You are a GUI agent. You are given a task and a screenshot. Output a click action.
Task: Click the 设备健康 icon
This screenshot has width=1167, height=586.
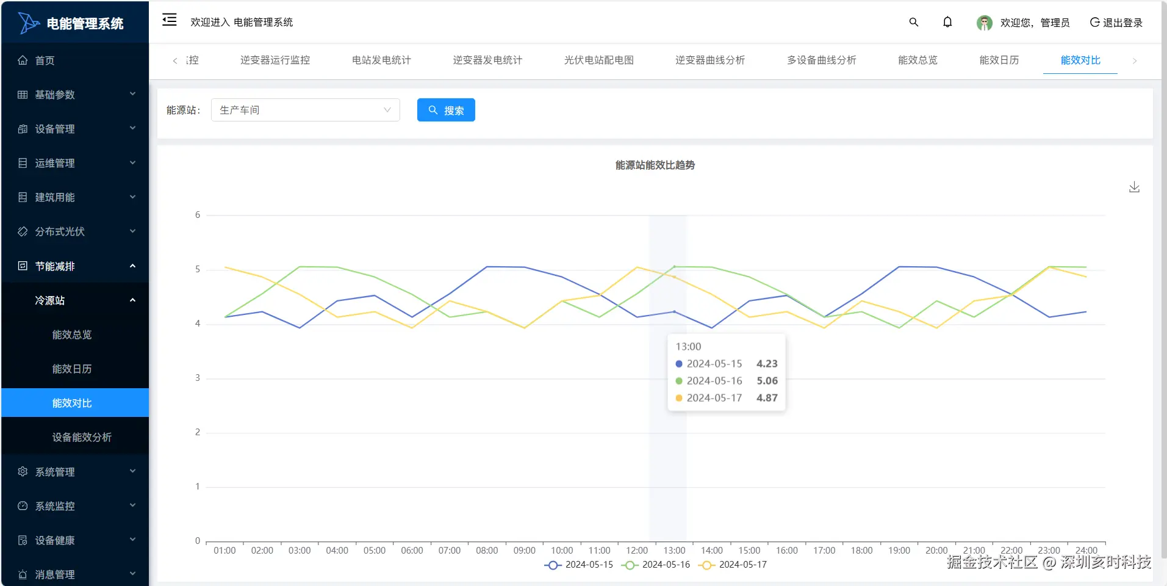23,540
